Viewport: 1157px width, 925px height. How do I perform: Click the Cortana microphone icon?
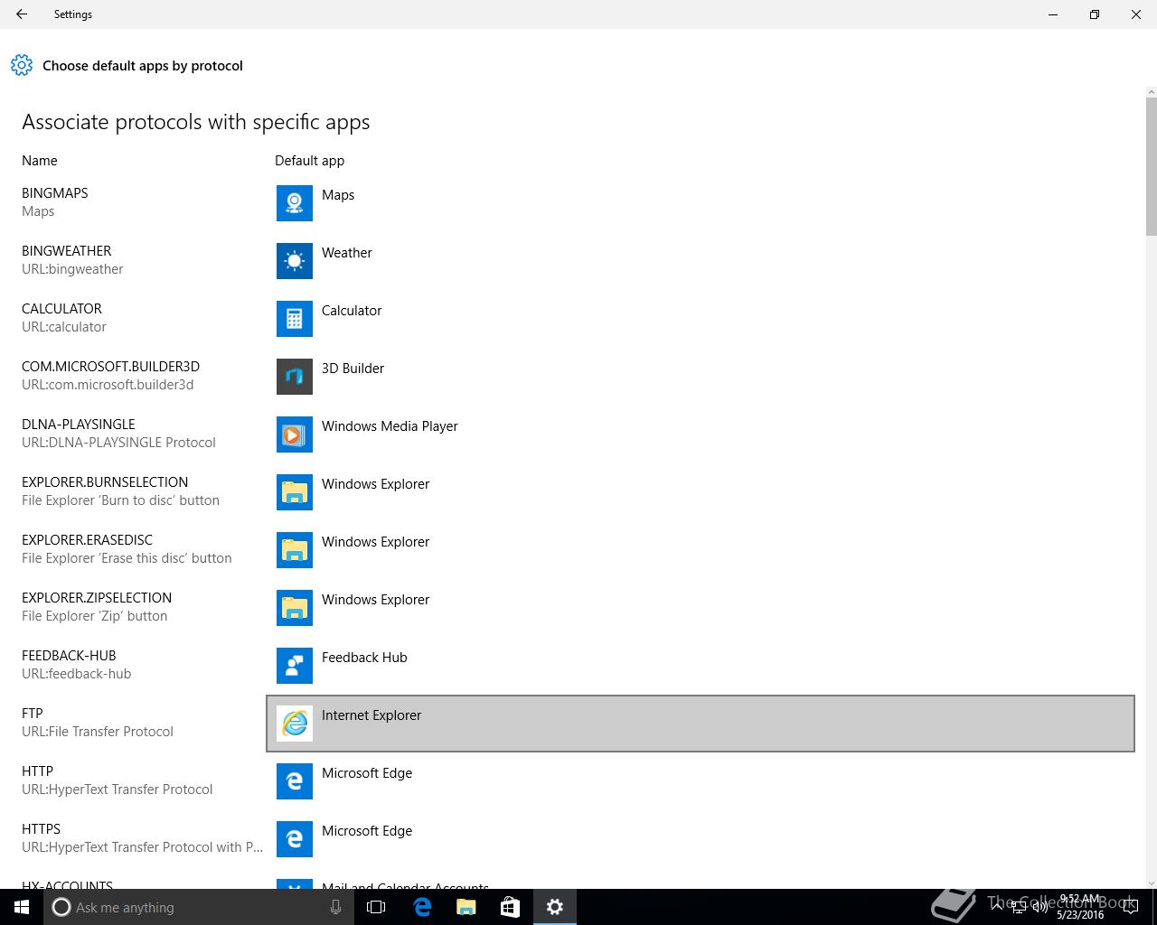pos(335,907)
